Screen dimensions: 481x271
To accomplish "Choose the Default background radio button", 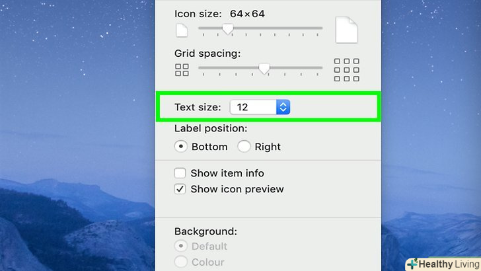I will pyautogui.click(x=180, y=246).
